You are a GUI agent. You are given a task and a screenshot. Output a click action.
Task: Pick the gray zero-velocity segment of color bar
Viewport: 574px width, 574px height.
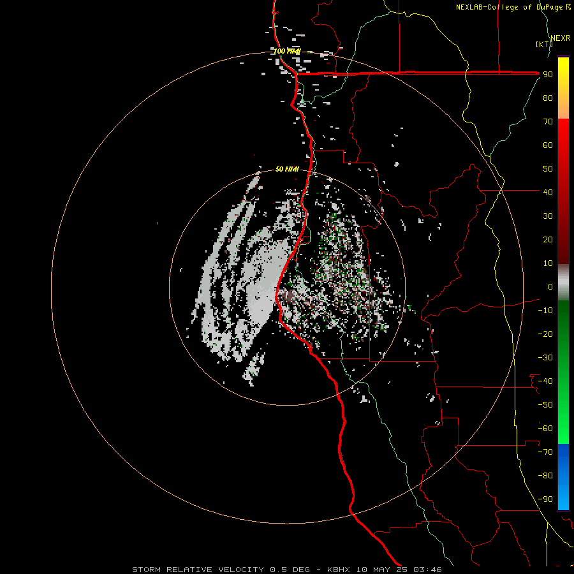tap(563, 284)
